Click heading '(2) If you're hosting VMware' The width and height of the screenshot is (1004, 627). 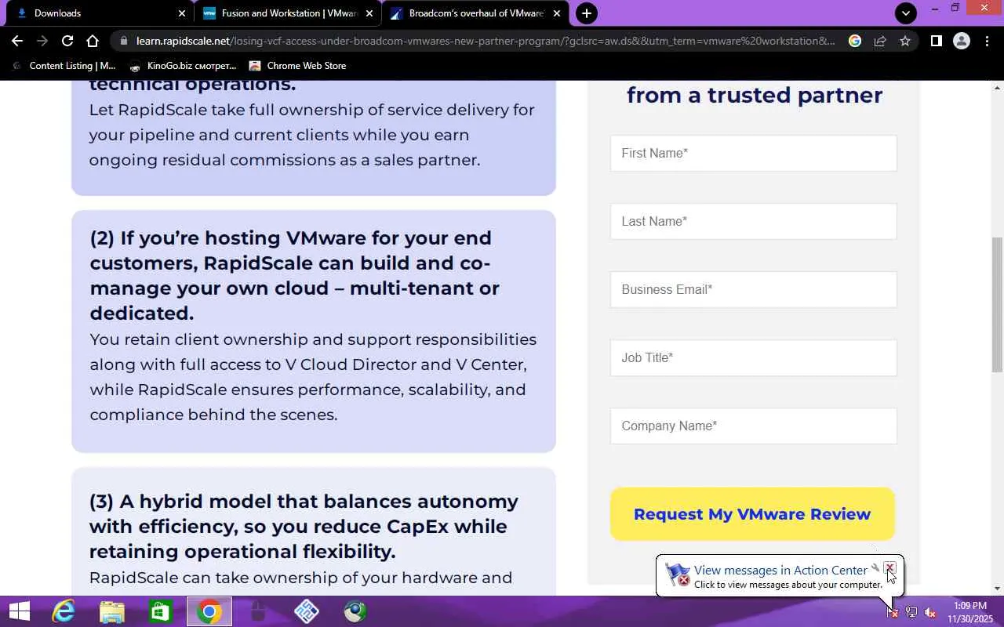(x=295, y=275)
